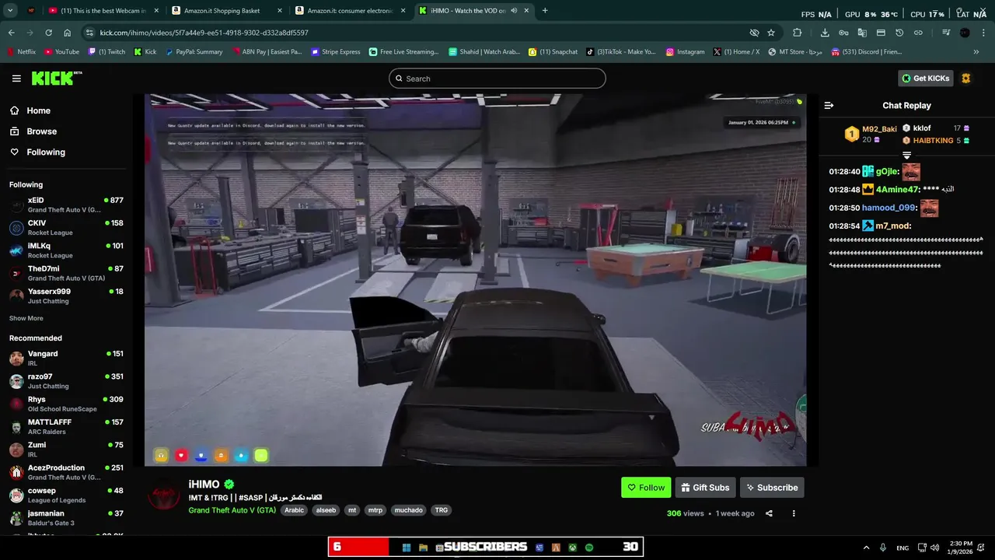This screenshot has height=560, width=995.
Task: Click the Get KICKs button
Action: tap(925, 79)
